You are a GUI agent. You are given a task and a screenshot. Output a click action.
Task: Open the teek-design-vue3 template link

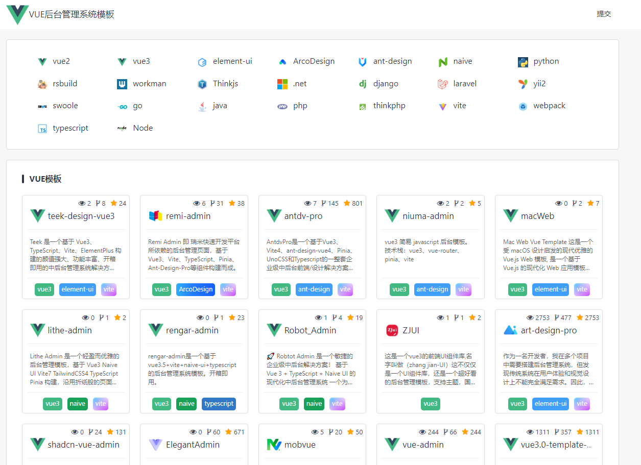click(x=81, y=216)
